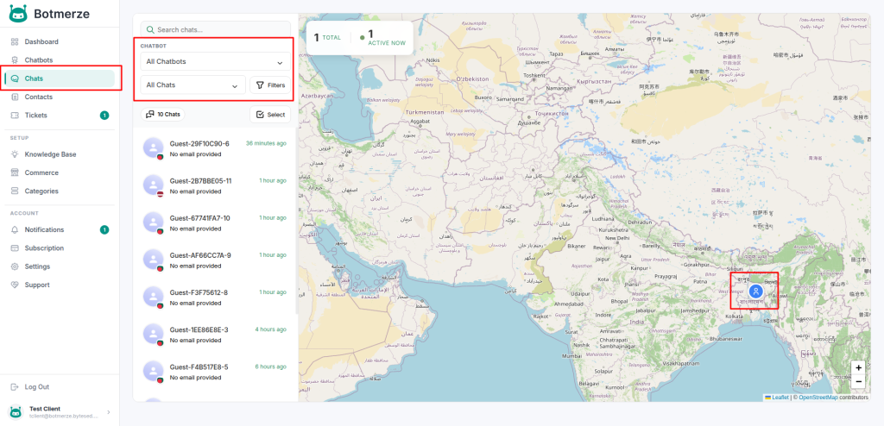Expand the Test Client account chevron

click(x=109, y=412)
